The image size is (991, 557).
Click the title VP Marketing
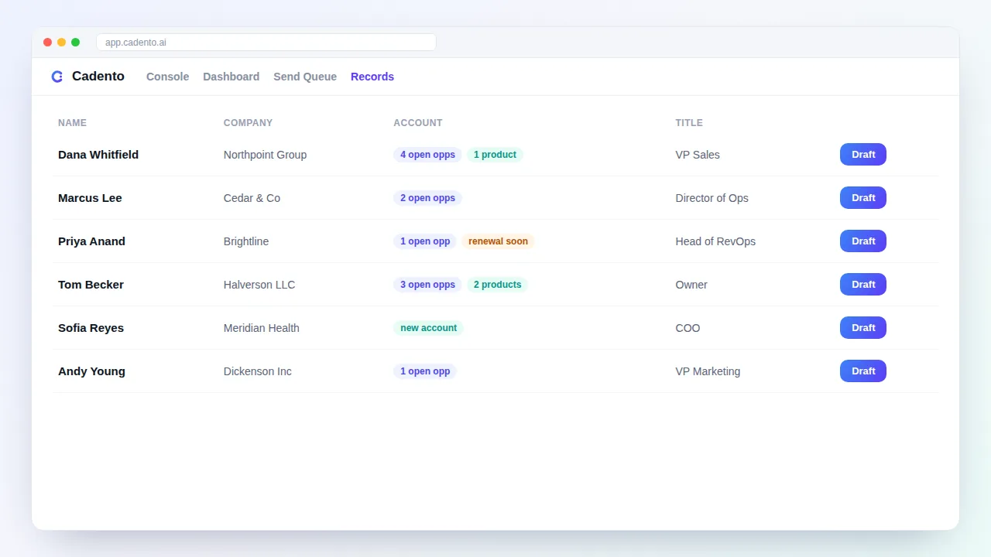coord(708,371)
